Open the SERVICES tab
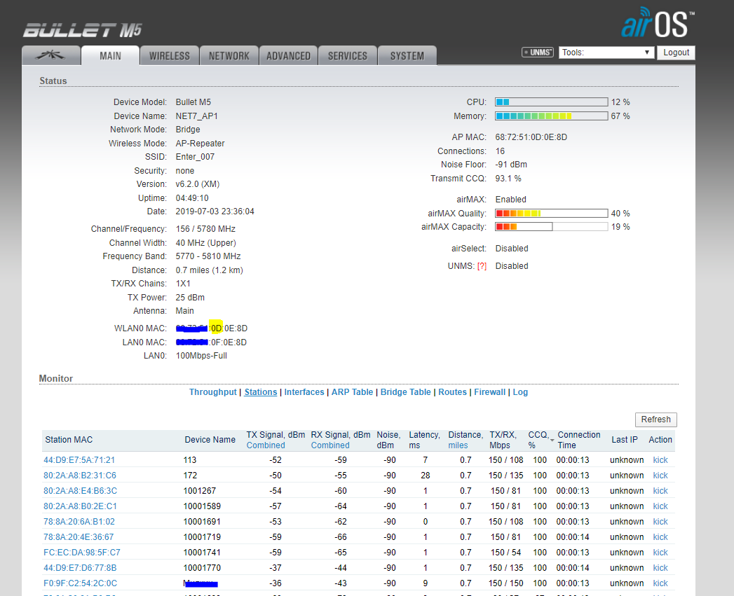This screenshot has width=734, height=596. [x=347, y=56]
